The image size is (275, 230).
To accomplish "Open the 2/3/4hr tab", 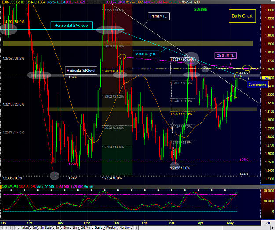I will tap(86, 227).
